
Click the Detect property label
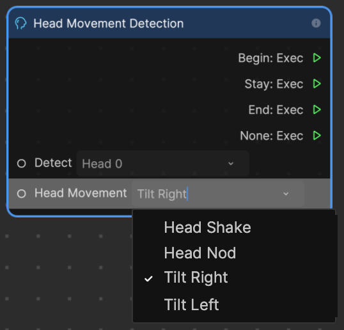[53, 163]
